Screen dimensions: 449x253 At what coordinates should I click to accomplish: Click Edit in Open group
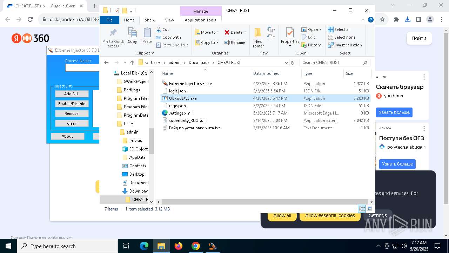click(308, 37)
